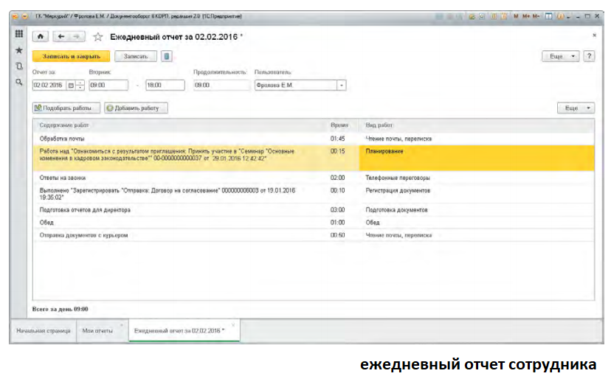
Task: Switch to Начальная страница tab
Action: pyautogui.click(x=42, y=331)
